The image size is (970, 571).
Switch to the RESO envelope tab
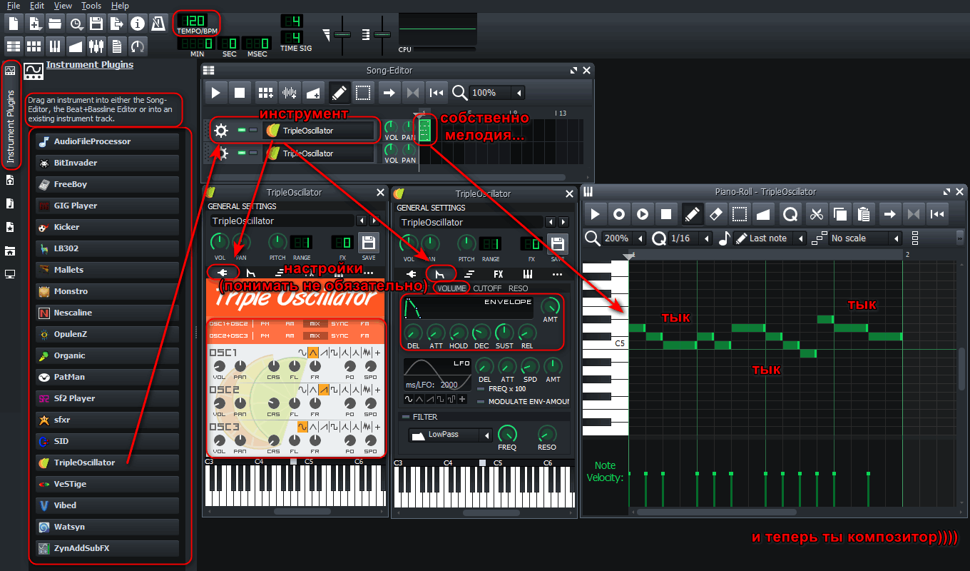(519, 288)
